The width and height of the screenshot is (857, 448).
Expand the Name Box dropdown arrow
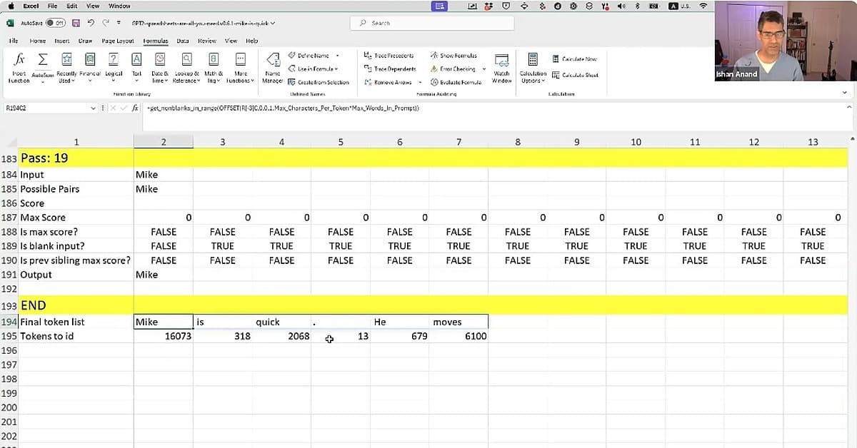pos(93,108)
